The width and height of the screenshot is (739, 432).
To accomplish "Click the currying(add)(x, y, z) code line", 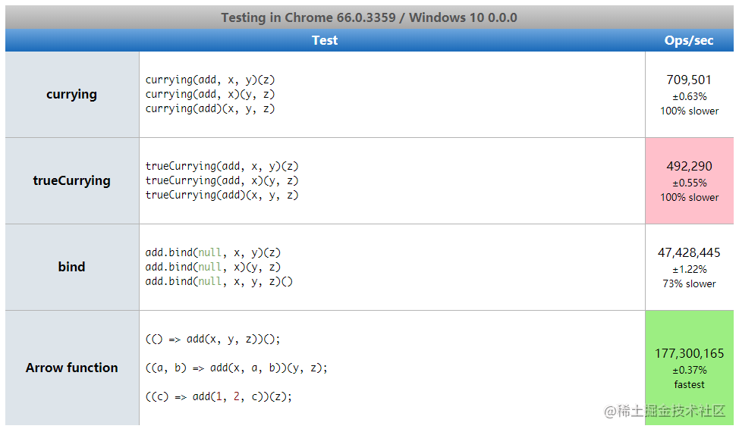I will click(x=210, y=108).
